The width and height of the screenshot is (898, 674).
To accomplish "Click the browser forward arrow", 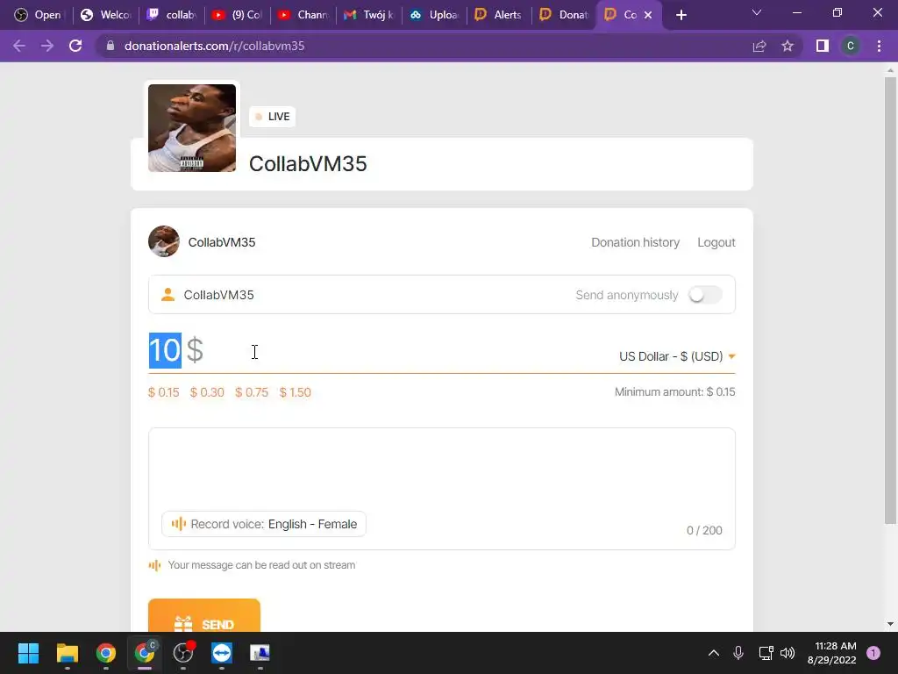I will [47, 46].
